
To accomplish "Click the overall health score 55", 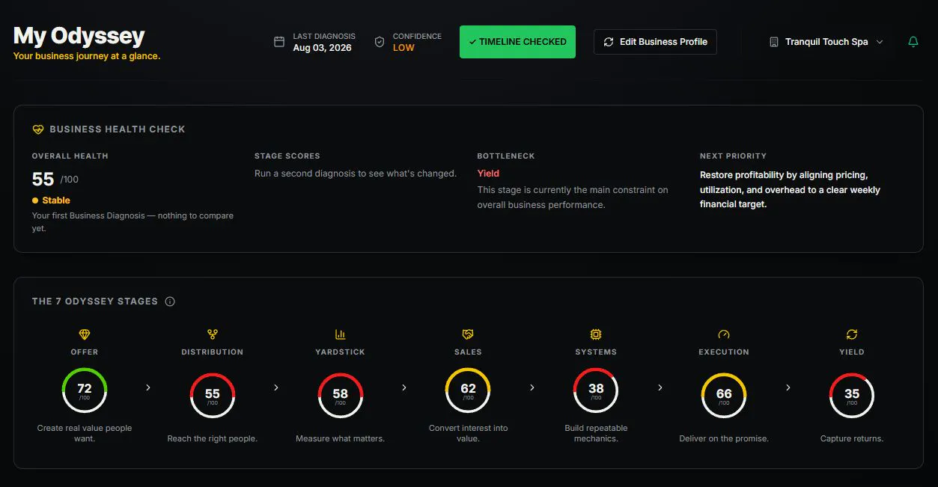I will click(43, 180).
